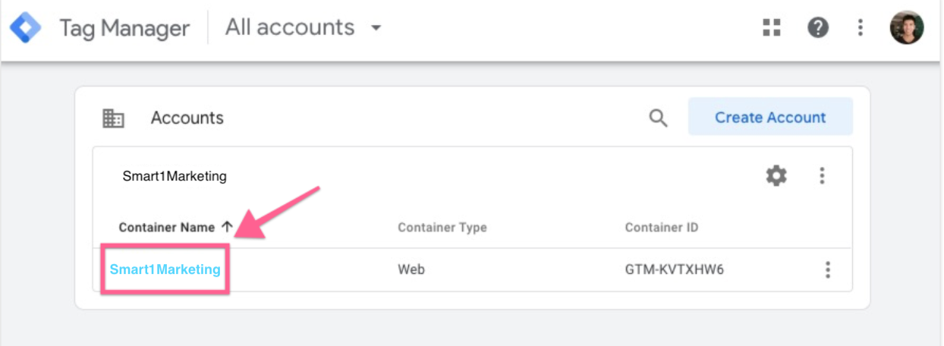944x346 pixels.
Task: Open Smart1Marketing account three-dot menu
Action: [822, 176]
